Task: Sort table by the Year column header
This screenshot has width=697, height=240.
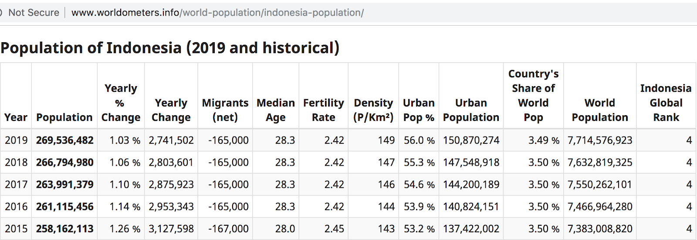Action: tap(16, 117)
